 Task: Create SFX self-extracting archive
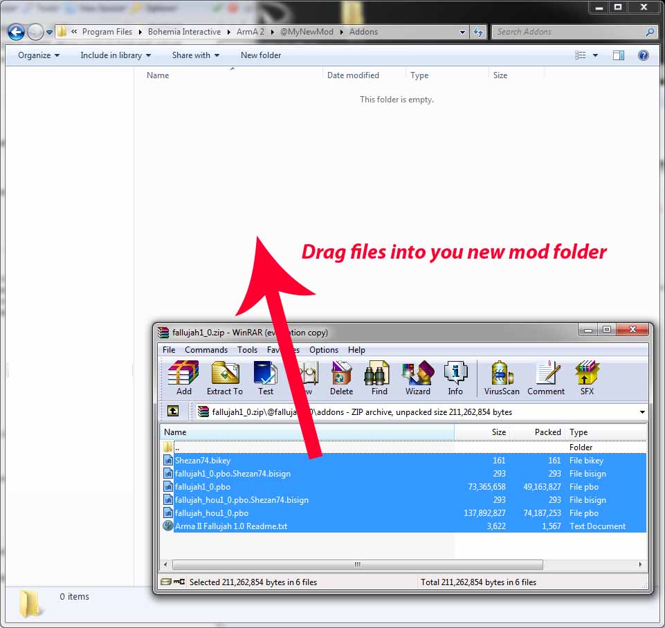[x=587, y=378]
